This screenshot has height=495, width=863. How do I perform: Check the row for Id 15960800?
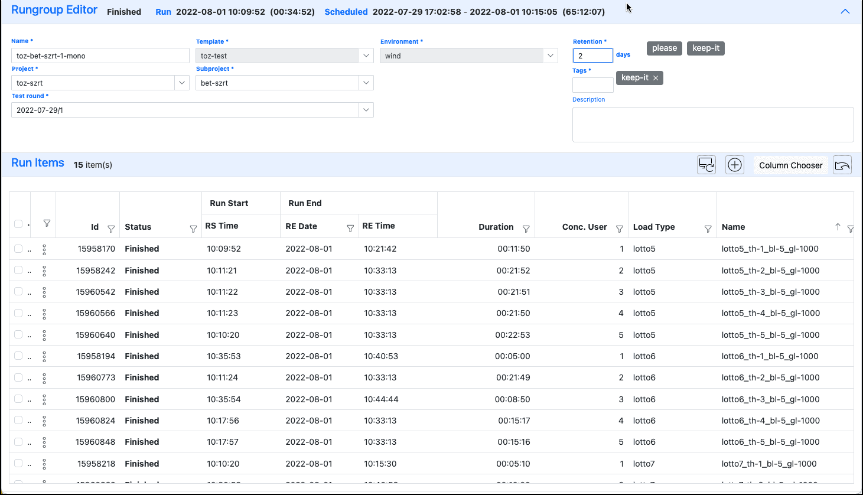[18, 399]
